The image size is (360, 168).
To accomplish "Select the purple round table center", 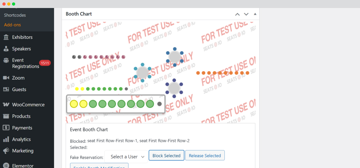I will coord(174,88).
